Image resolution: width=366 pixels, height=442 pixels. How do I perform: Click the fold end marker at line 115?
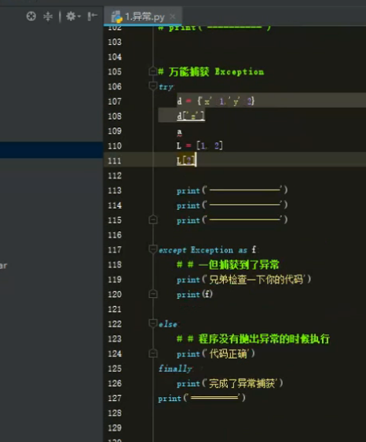coord(152,219)
